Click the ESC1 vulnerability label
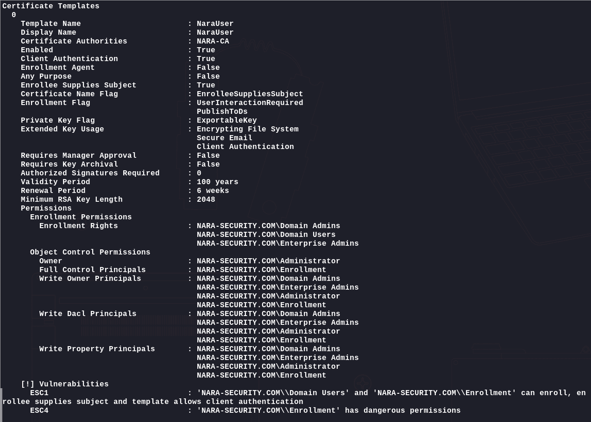The image size is (591, 422). (39, 393)
